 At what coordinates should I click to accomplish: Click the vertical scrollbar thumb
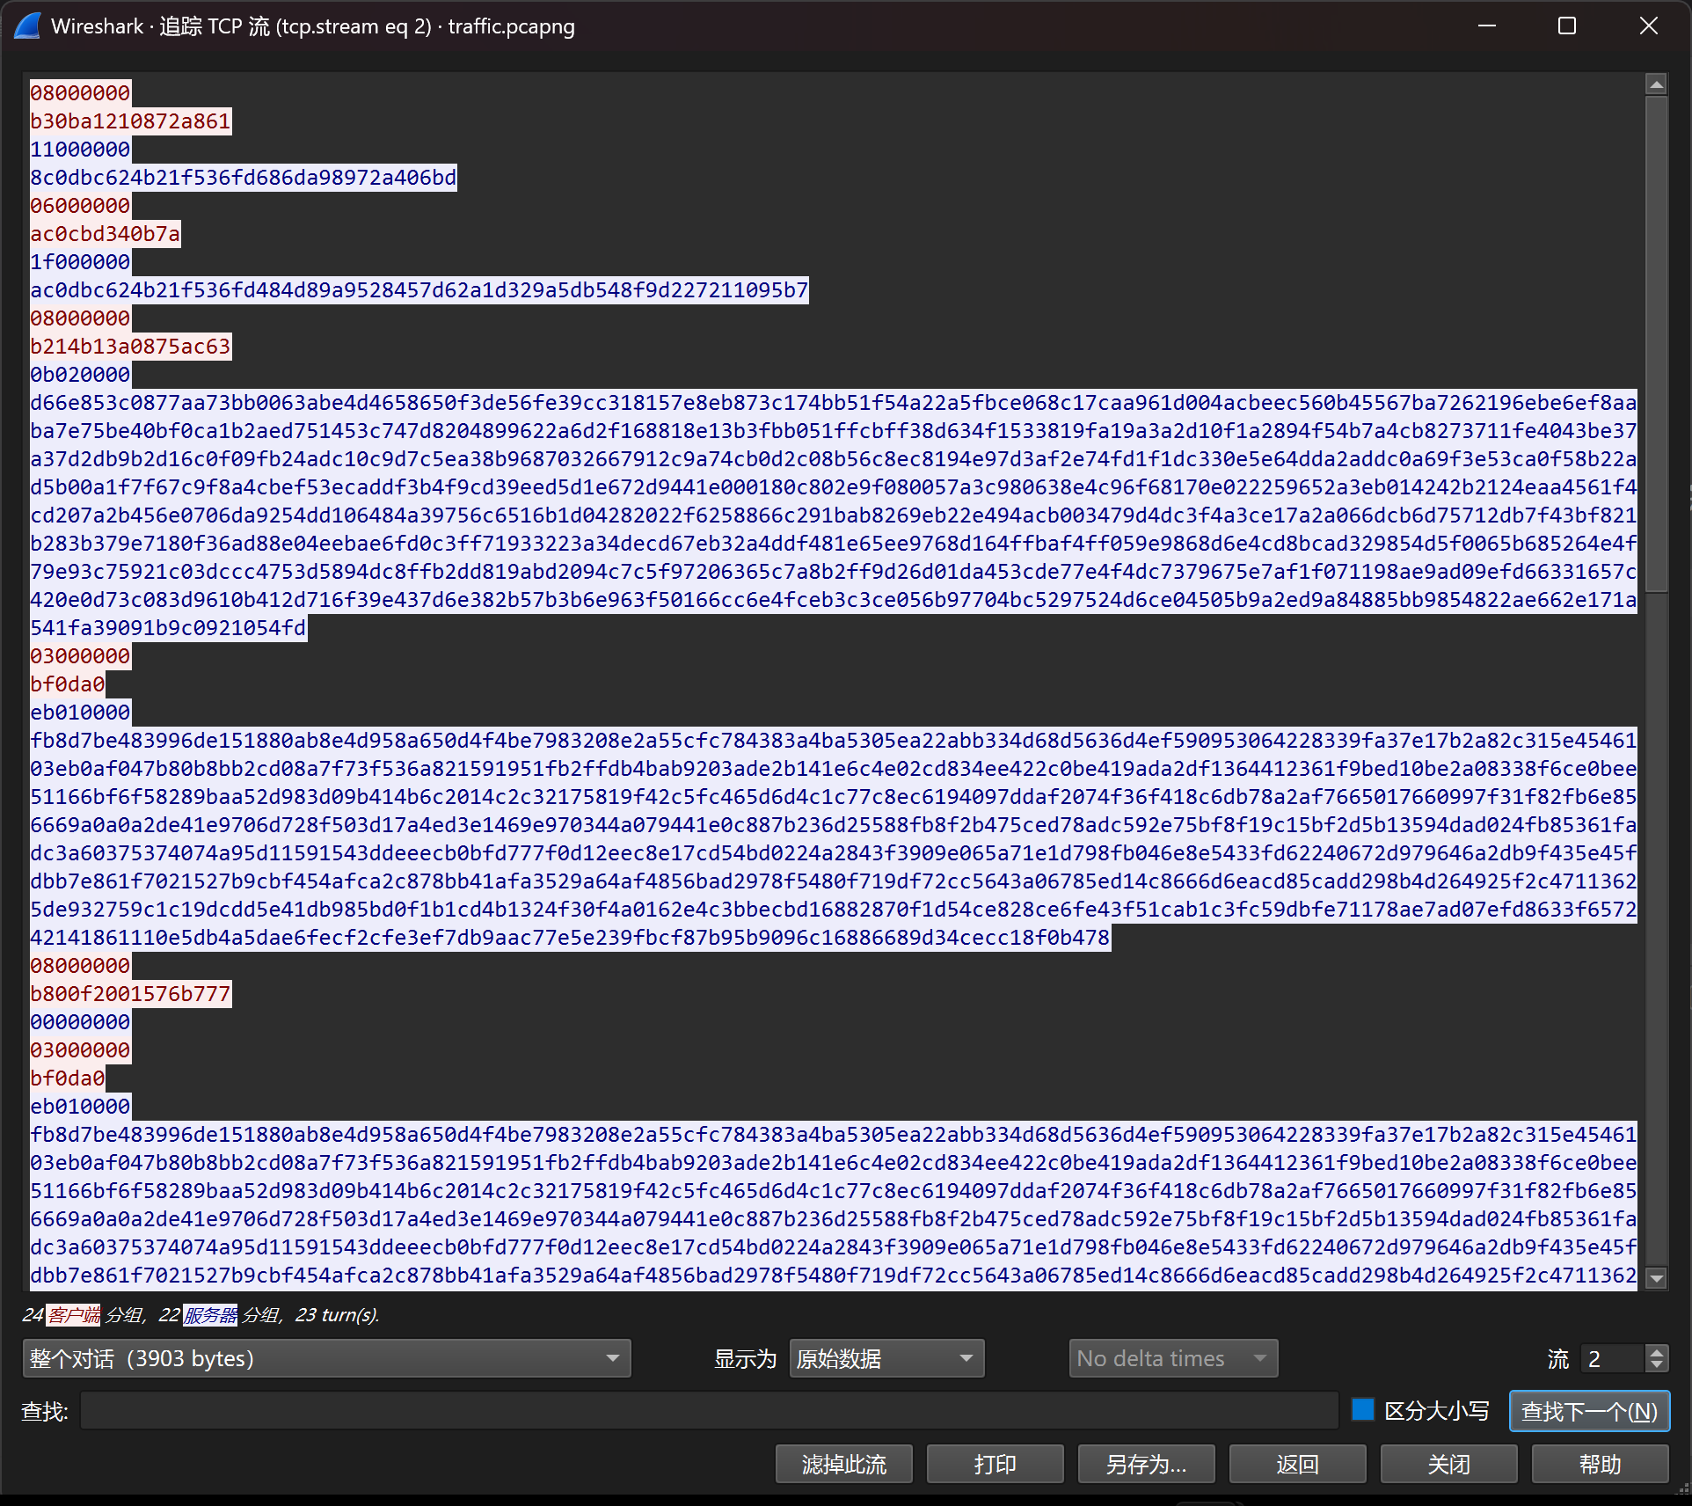(x=1656, y=343)
